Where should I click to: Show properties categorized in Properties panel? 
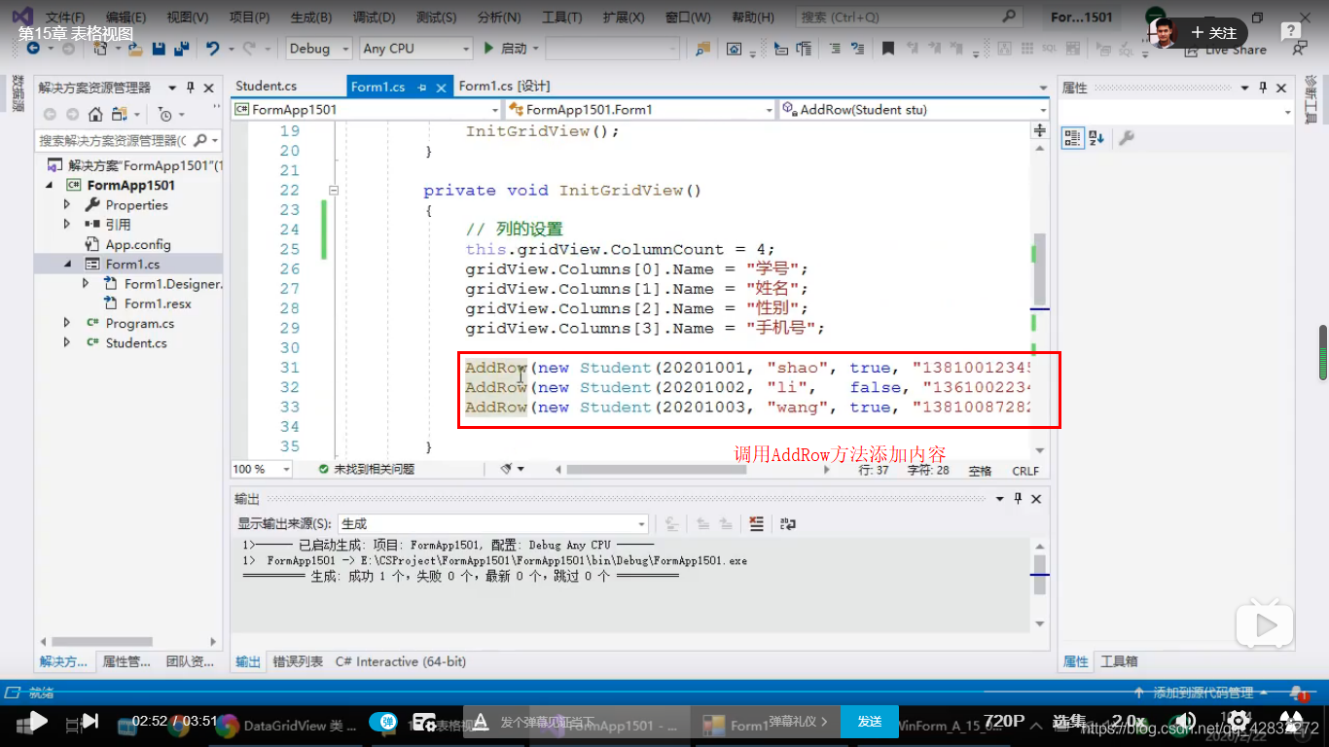[1072, 138]
